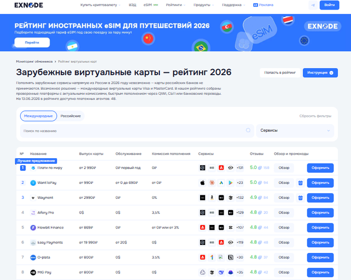Image resolution: width=351 pixels, height=280 pixels.
Task: Open Обзор for O-plata
Action: (x=284, y=257)
